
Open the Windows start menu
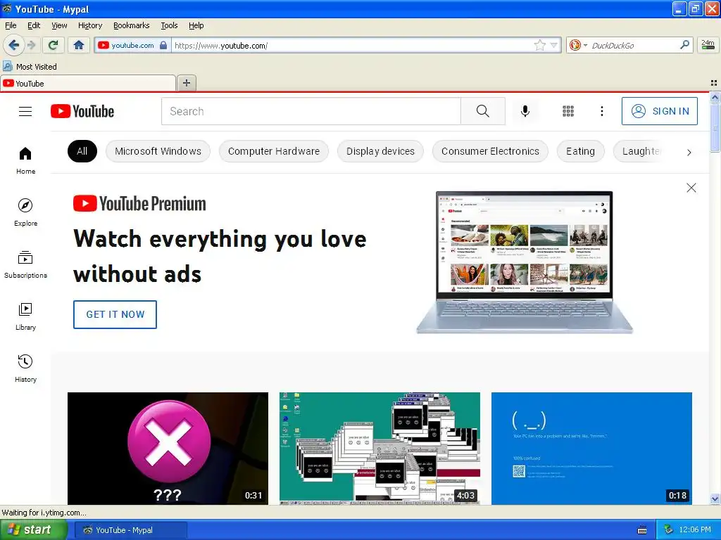[33, 530]
